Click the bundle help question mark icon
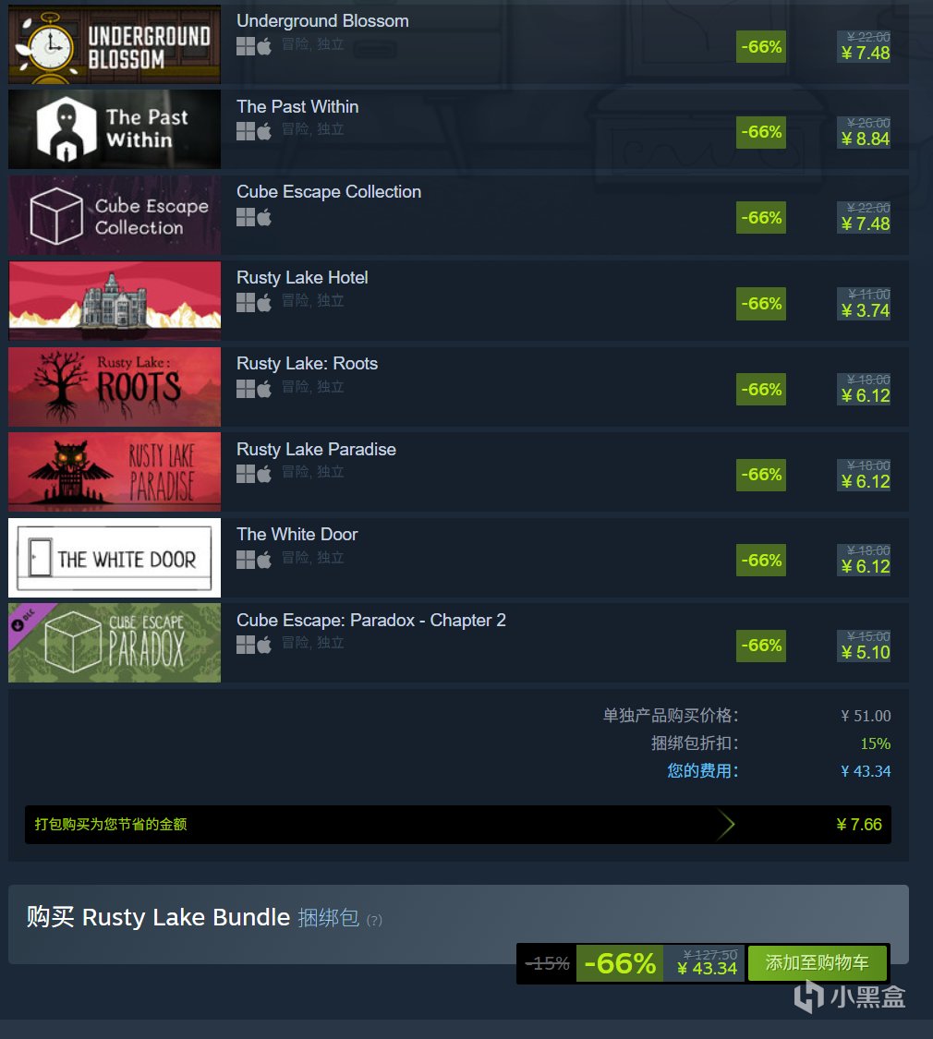The image size is (933, 1039). (374, 921)
